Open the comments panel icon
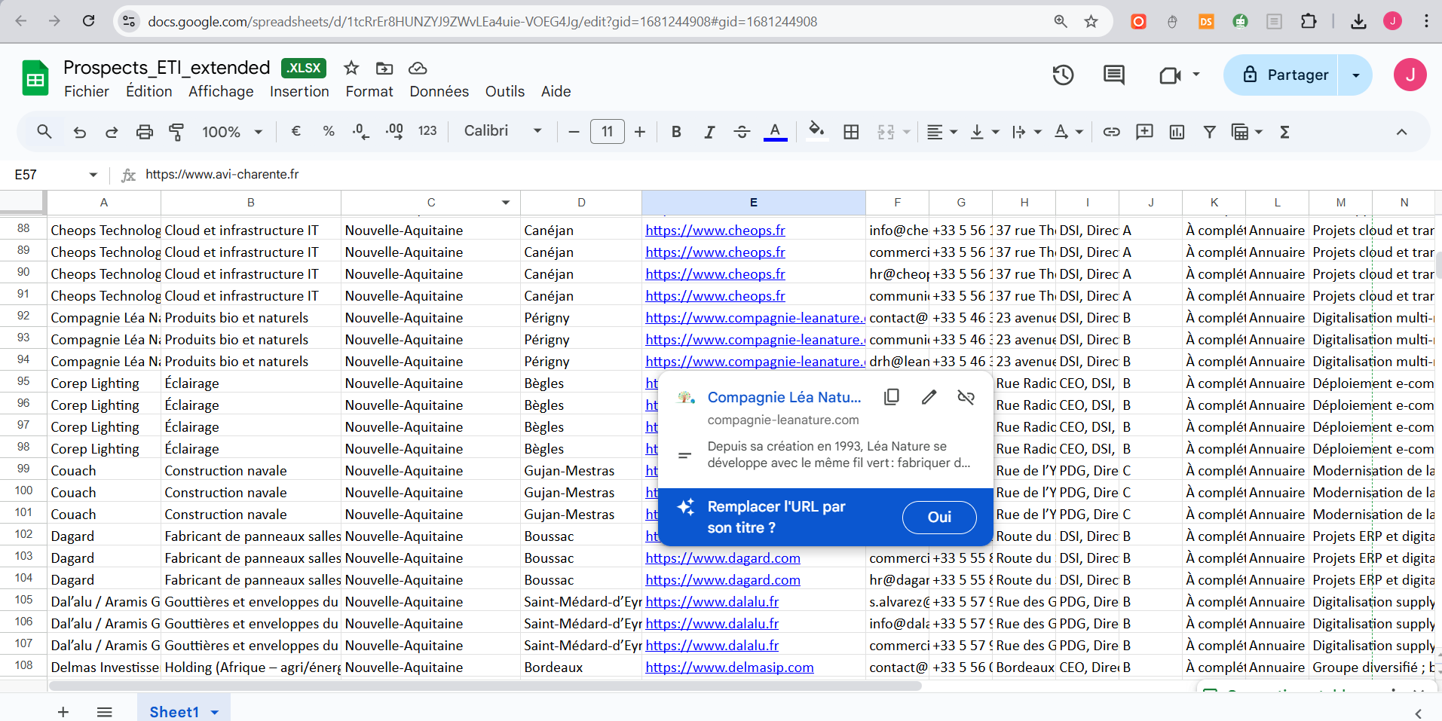The width and height of the screenshot is (1442, 721). click(x=1113, y=75)
